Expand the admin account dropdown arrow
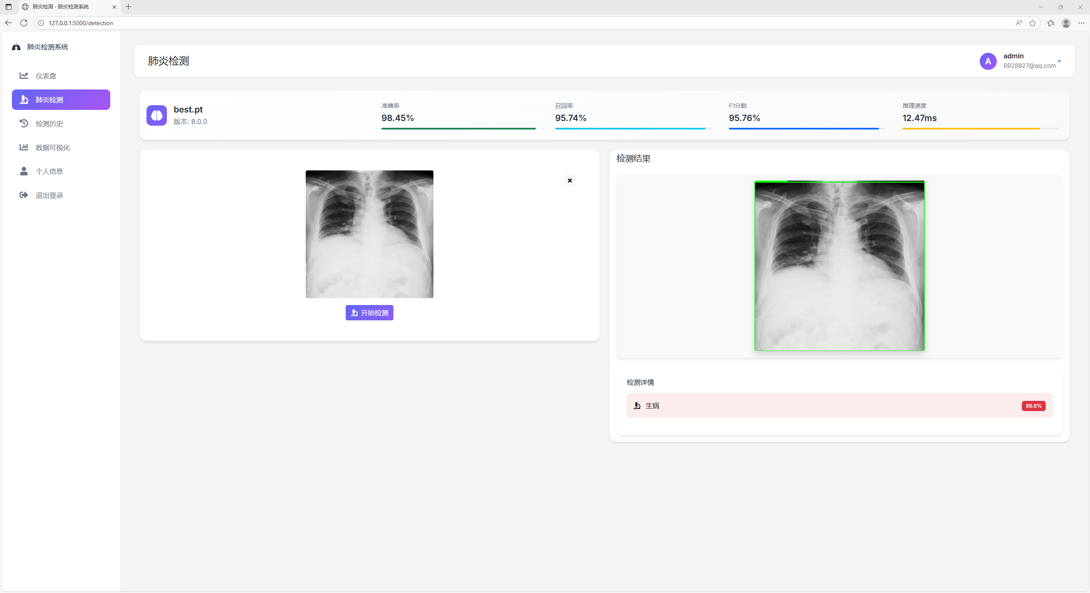Image resolution: width=1090 pixels, height=593 pixels. pyautogui.click(x=1059, y=61)
